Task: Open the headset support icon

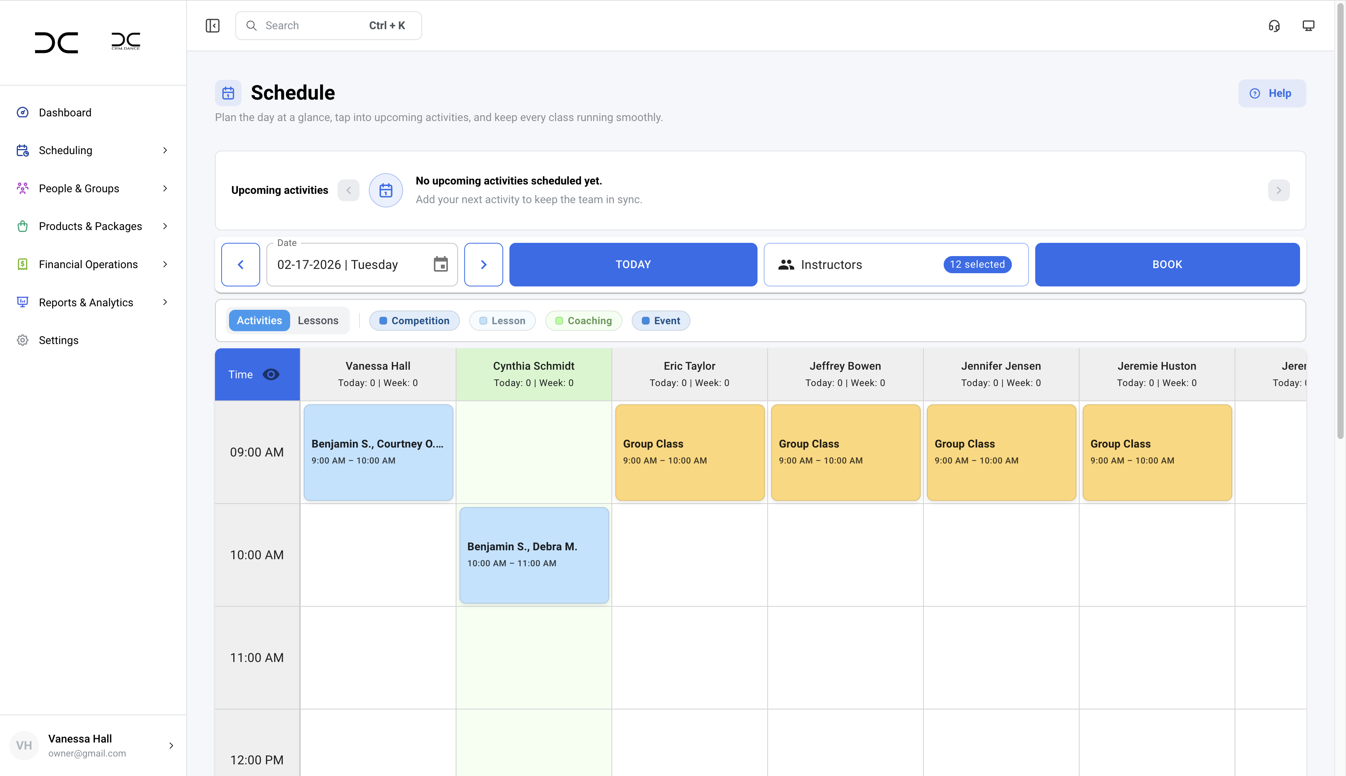Action: pyautogui.click(x=1274, y=26)
